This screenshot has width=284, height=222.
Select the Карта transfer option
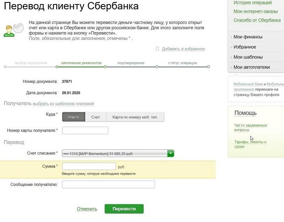point(73,117)
